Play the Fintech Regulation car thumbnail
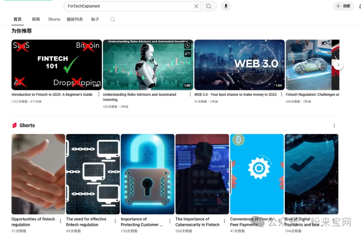Image resolution: width=361 pixels, height=234 pixels. click(312, 65)
